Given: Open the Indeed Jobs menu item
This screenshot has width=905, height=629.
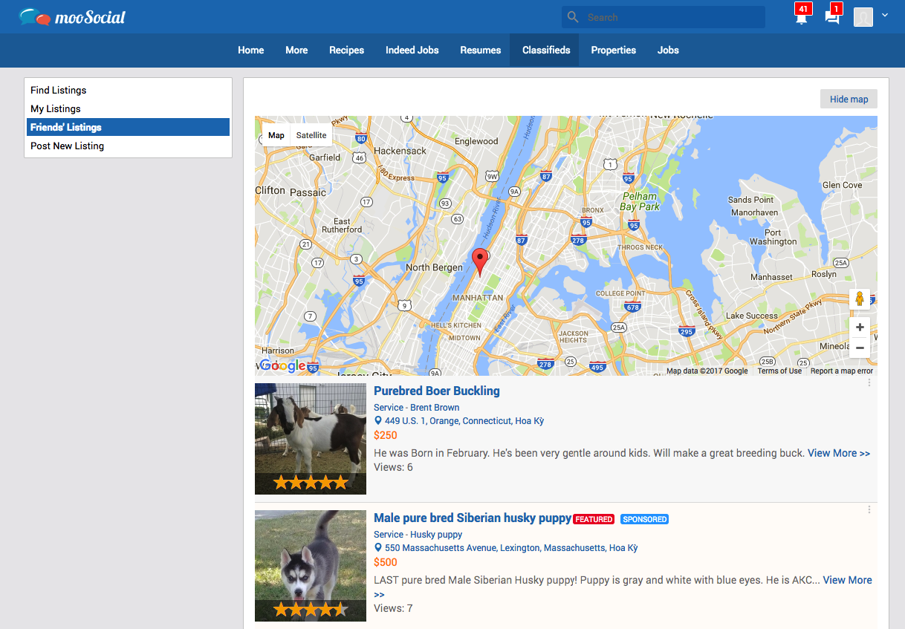Looking at the screenshot, I should [x=412, y=50].
